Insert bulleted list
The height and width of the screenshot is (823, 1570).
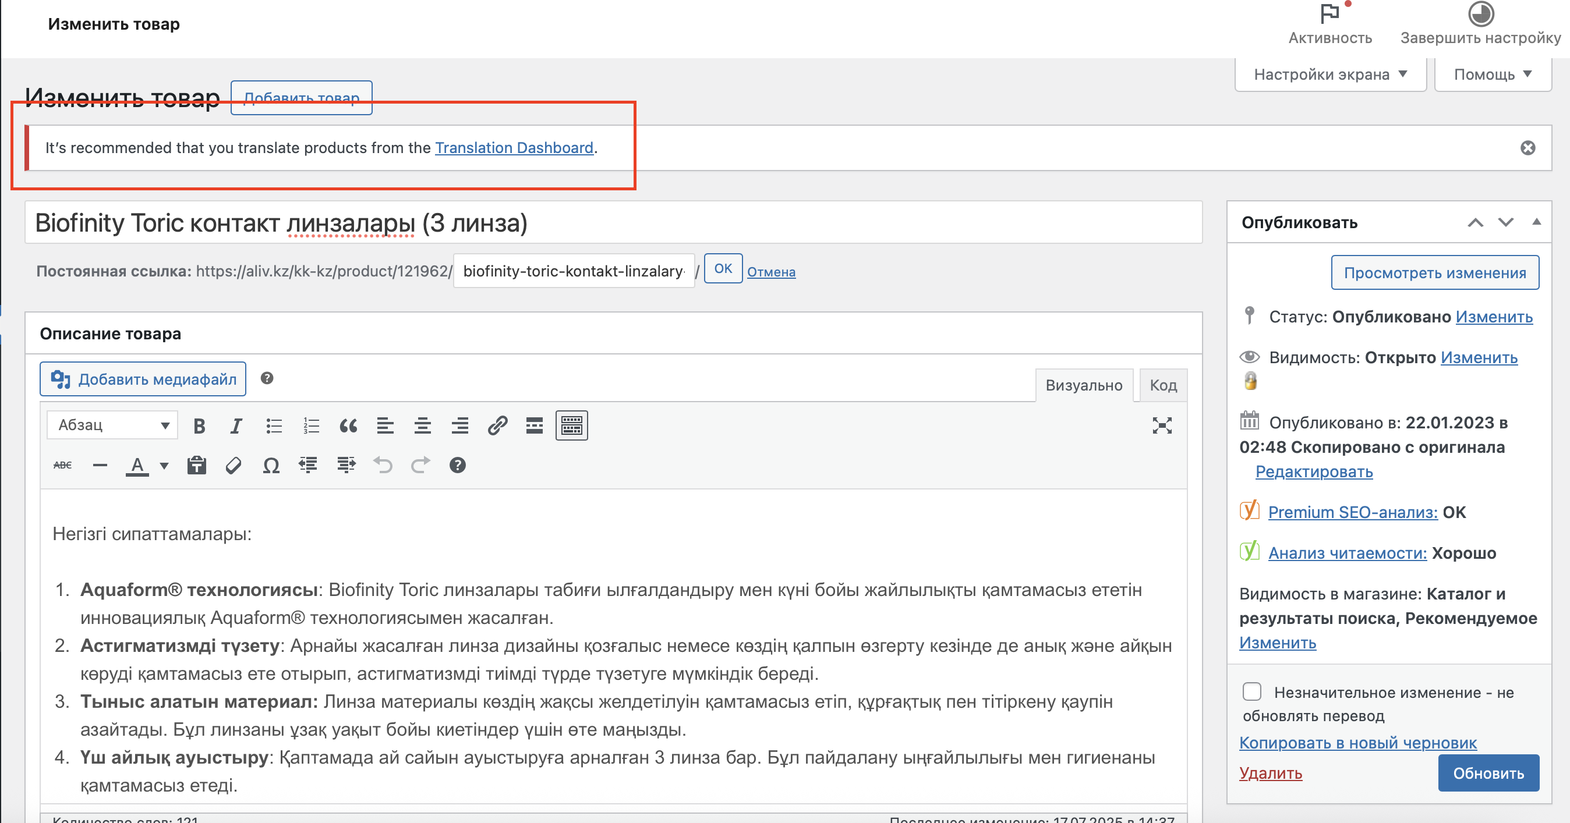[x=274, y=425]
